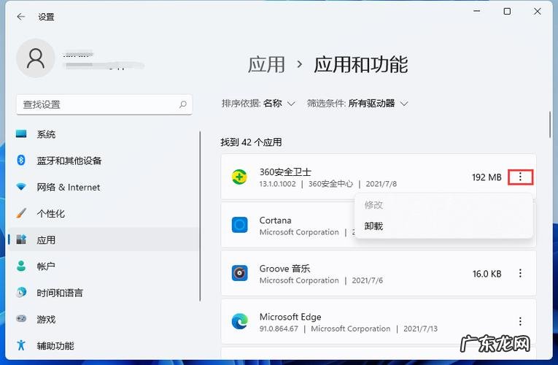Open 蓝牙和其他设备 settings
This screenshot has height=365, width=558.
pos(69,161)
